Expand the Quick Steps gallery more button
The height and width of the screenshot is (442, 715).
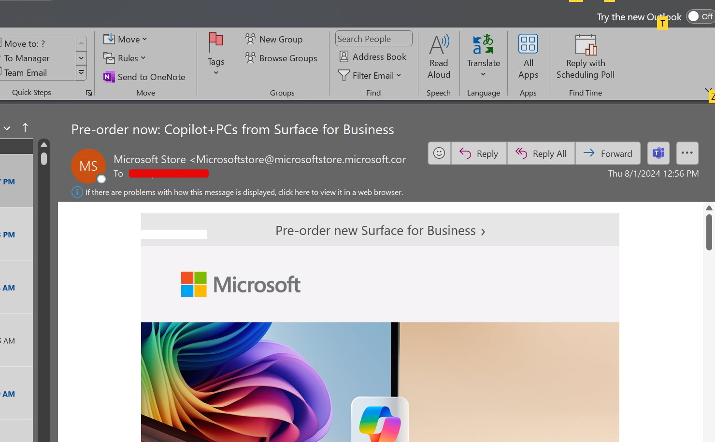pyautogui.click(x=81, y=72)
